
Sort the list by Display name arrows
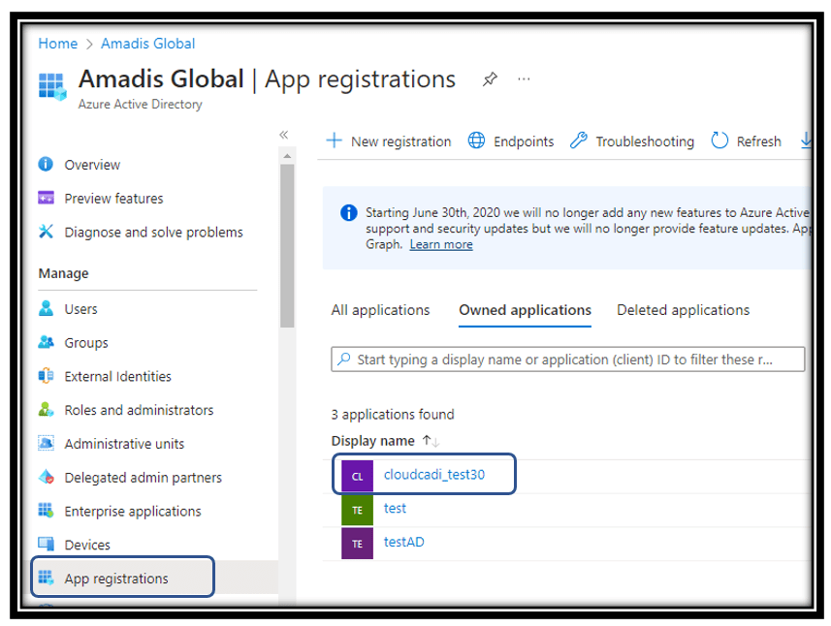click(x=431, y=441)
